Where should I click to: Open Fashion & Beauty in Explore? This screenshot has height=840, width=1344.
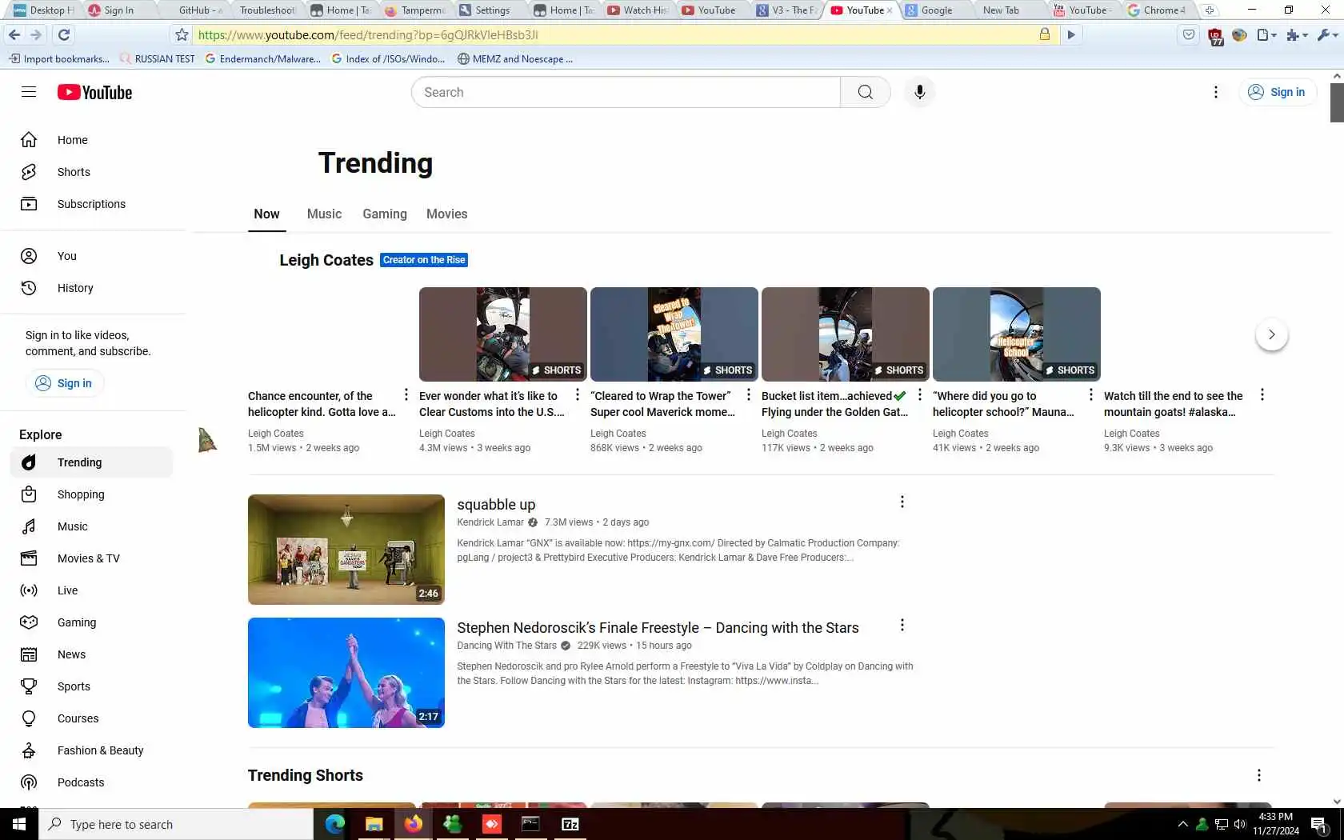93,750
